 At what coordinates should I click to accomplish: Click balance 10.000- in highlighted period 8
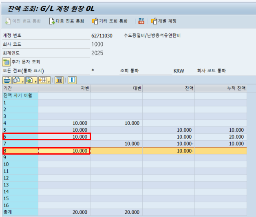click(x=185, y=151)
